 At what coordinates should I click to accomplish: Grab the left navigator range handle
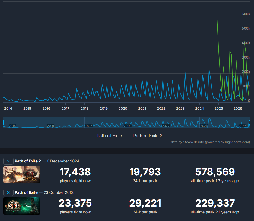point(4,122)
